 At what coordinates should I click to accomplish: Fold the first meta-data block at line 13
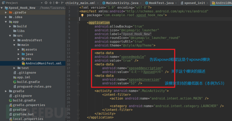click(78, 53)
